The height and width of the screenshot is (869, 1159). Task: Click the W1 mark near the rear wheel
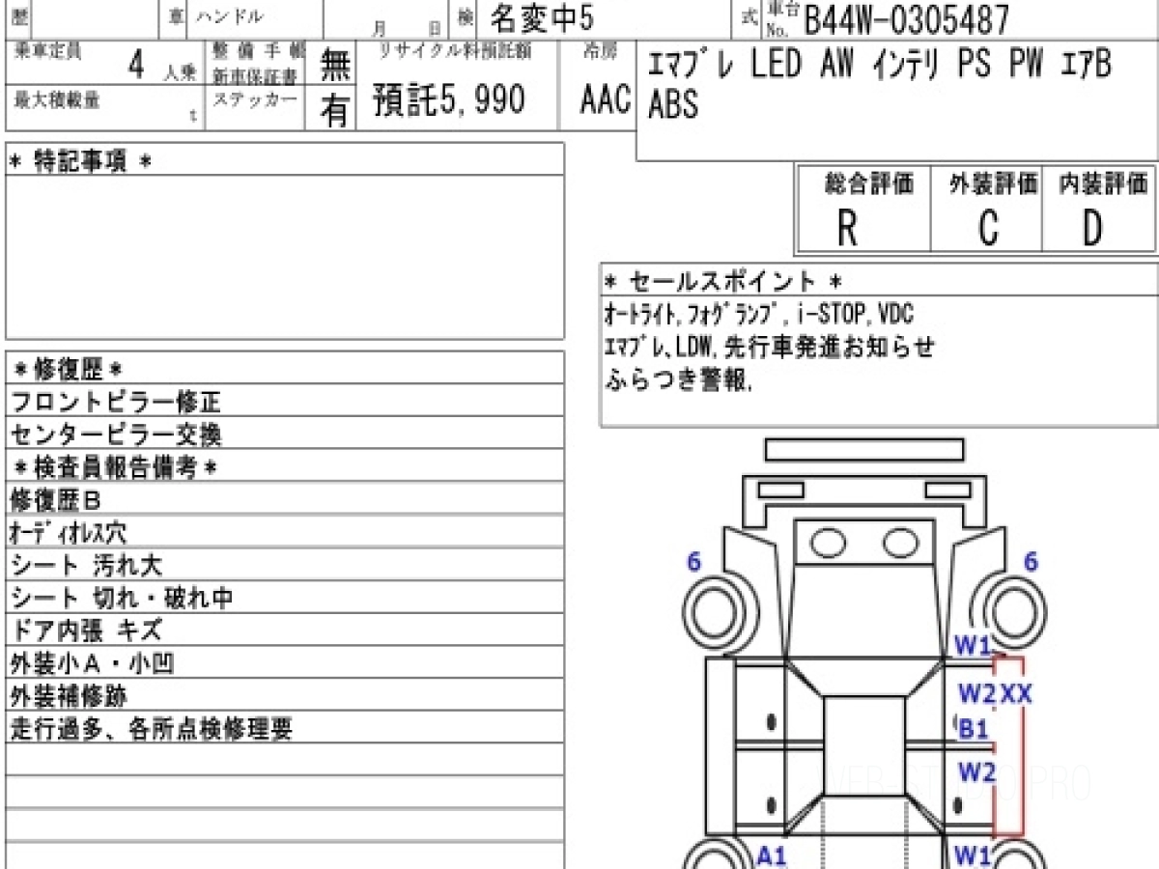(973, 855)
